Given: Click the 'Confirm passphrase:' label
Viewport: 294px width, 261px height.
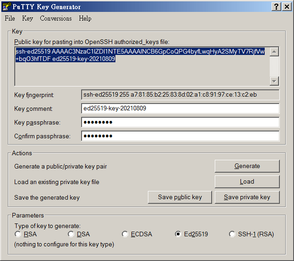Looking at the screenshot, I should pos(43,136).
